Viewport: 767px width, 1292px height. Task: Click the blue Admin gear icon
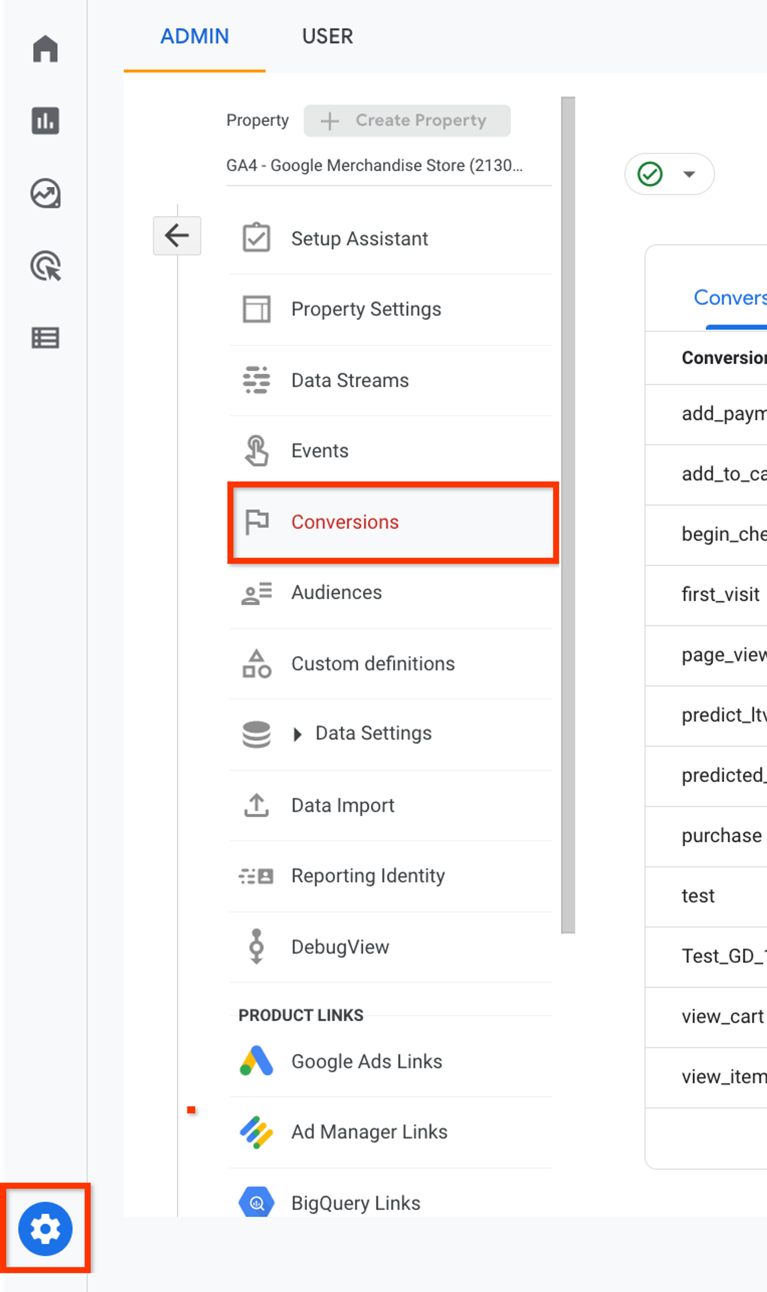tap(46, 1229)
